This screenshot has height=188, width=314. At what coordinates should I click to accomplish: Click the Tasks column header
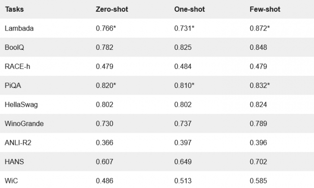(x=14, y=9)
